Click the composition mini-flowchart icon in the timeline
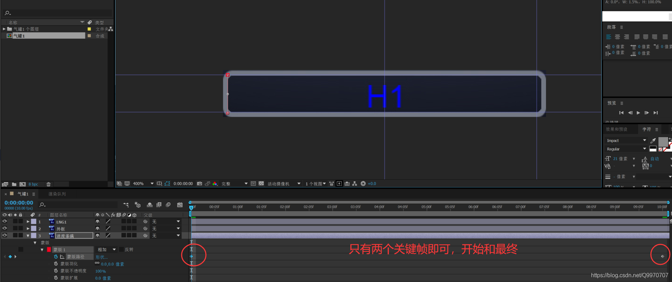This screenshot has height=282, width=672. [x=126, y=205]
